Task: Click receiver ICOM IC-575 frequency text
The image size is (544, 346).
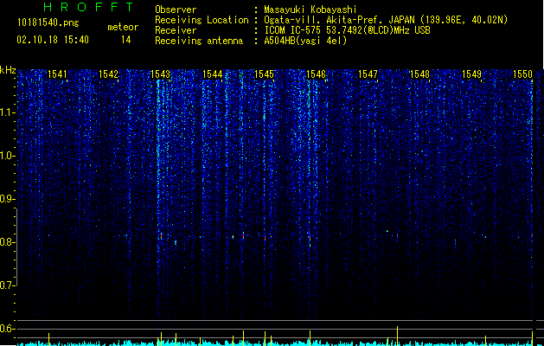Action: pyautogui.click(x=347, y=30)
